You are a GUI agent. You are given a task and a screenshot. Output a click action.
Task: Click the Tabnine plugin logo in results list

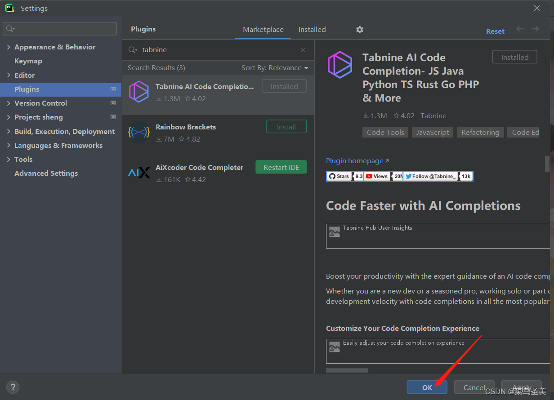pyautogui.click(x=138, y=92)
